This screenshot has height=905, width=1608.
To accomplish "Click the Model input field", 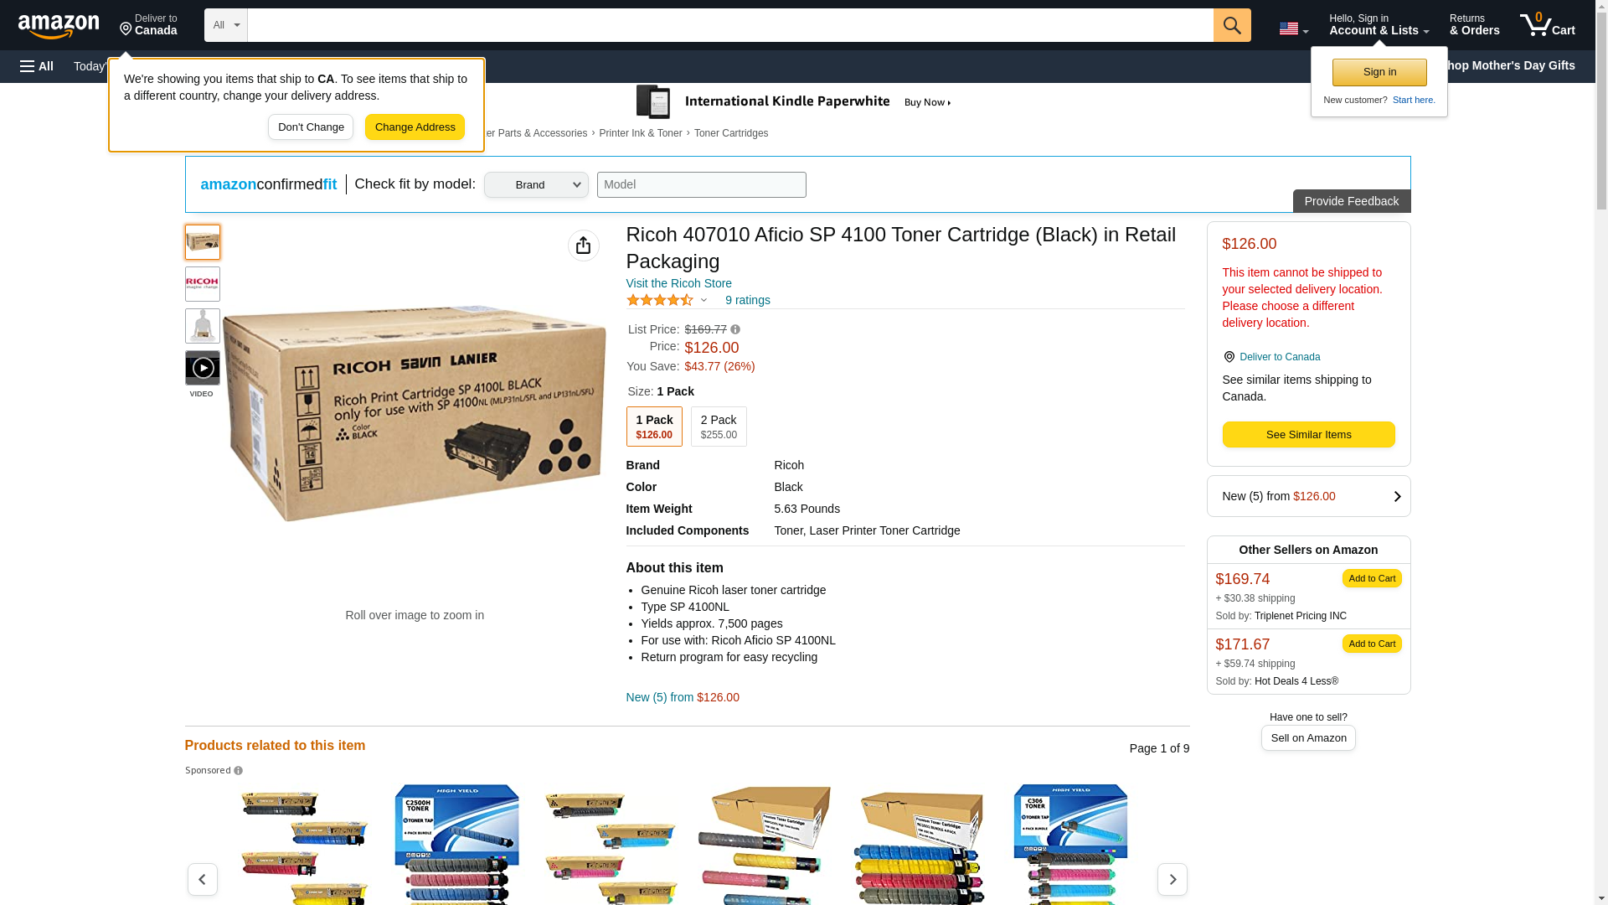I will coord(701,185).
